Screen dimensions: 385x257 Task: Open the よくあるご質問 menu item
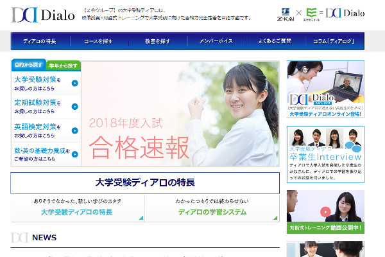tap(275, 41)
